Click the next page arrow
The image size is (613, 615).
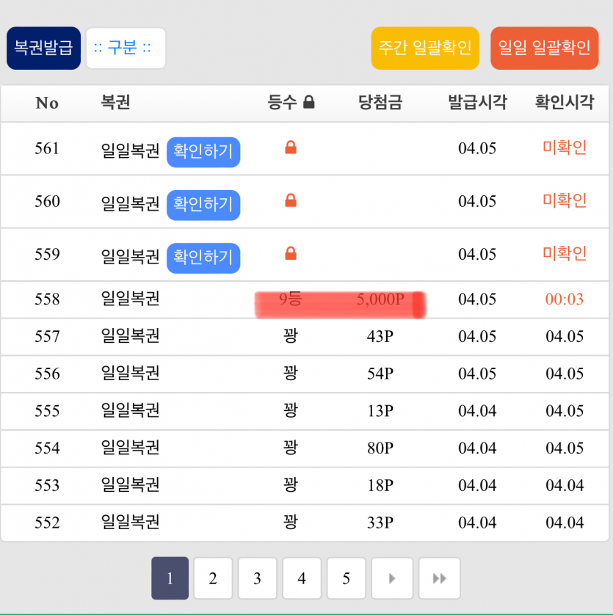coord(392,578)
